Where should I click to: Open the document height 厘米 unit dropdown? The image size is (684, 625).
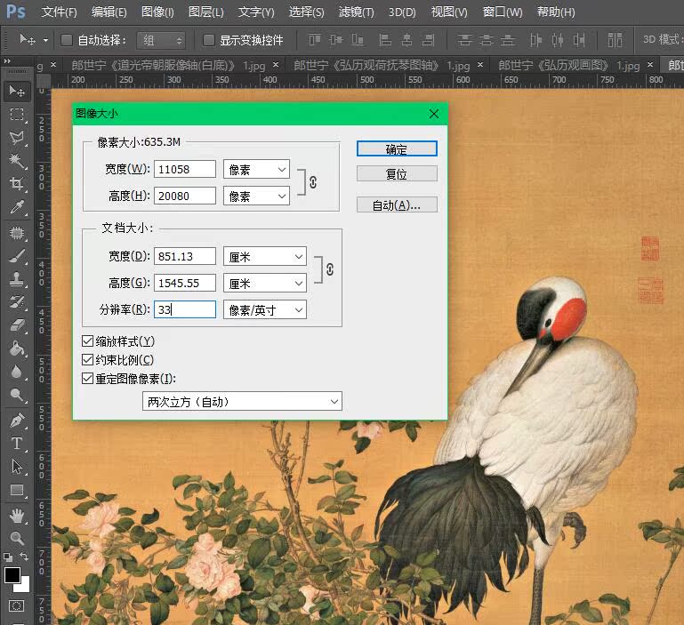tap(265, 283)
